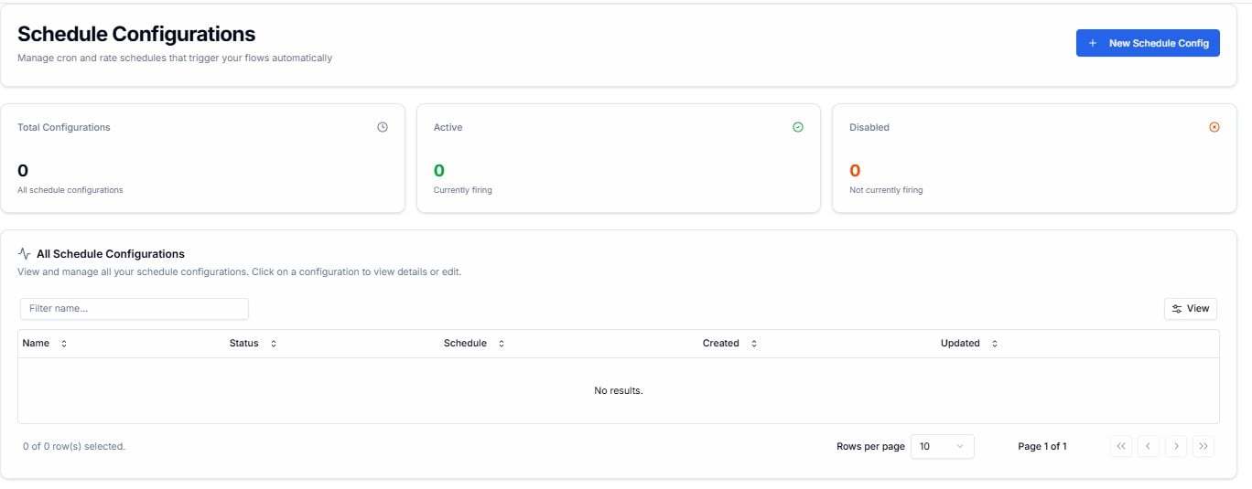
Task: Sort table by Created column
Action: point(730,344)
